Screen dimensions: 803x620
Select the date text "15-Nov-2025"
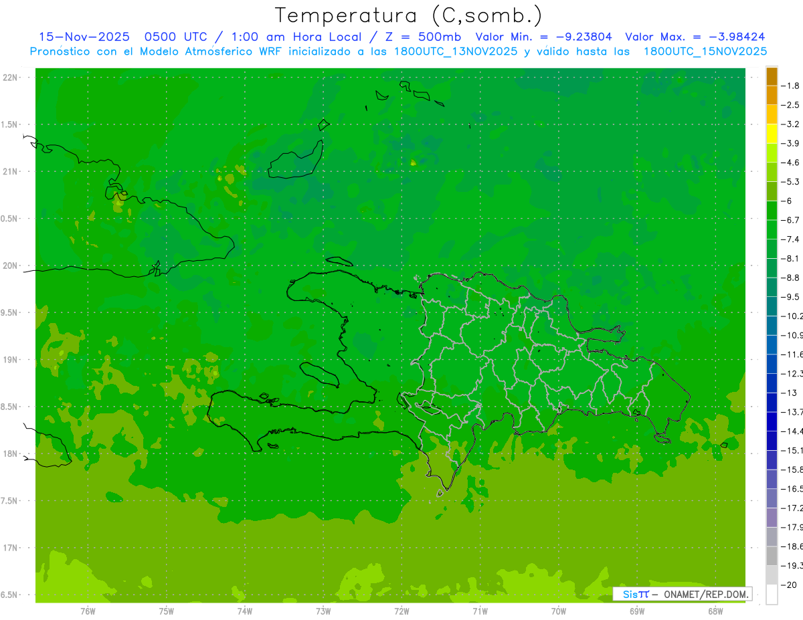[x=84, y=37]
